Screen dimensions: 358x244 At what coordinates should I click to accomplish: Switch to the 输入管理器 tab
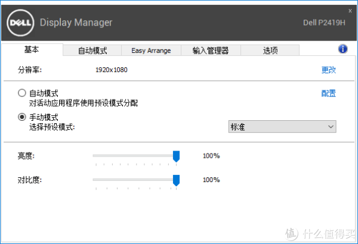[x=211, y=51]
